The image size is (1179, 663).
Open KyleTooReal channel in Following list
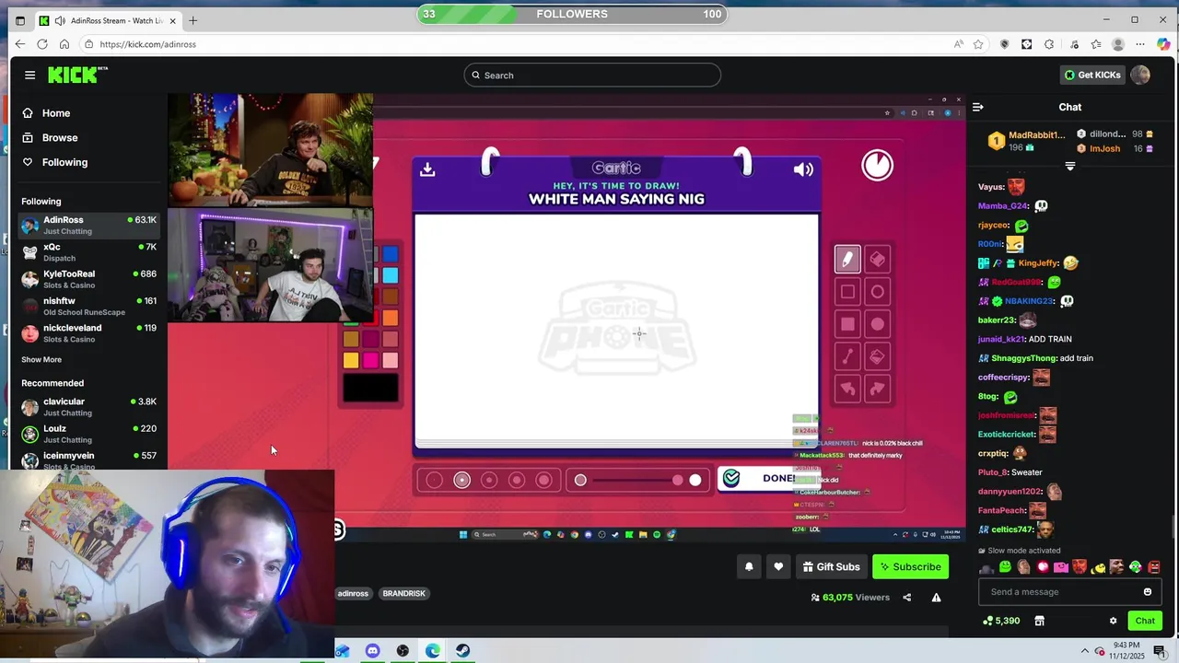(x=89, y=279)
